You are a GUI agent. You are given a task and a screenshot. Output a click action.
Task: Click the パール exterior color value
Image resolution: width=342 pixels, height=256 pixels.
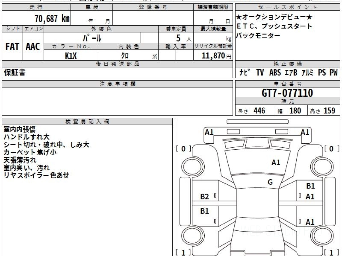[92, 38]
